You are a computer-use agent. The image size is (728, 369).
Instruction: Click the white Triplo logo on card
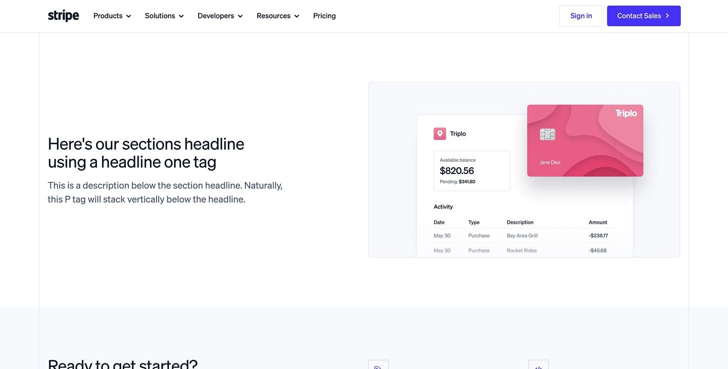626,113
